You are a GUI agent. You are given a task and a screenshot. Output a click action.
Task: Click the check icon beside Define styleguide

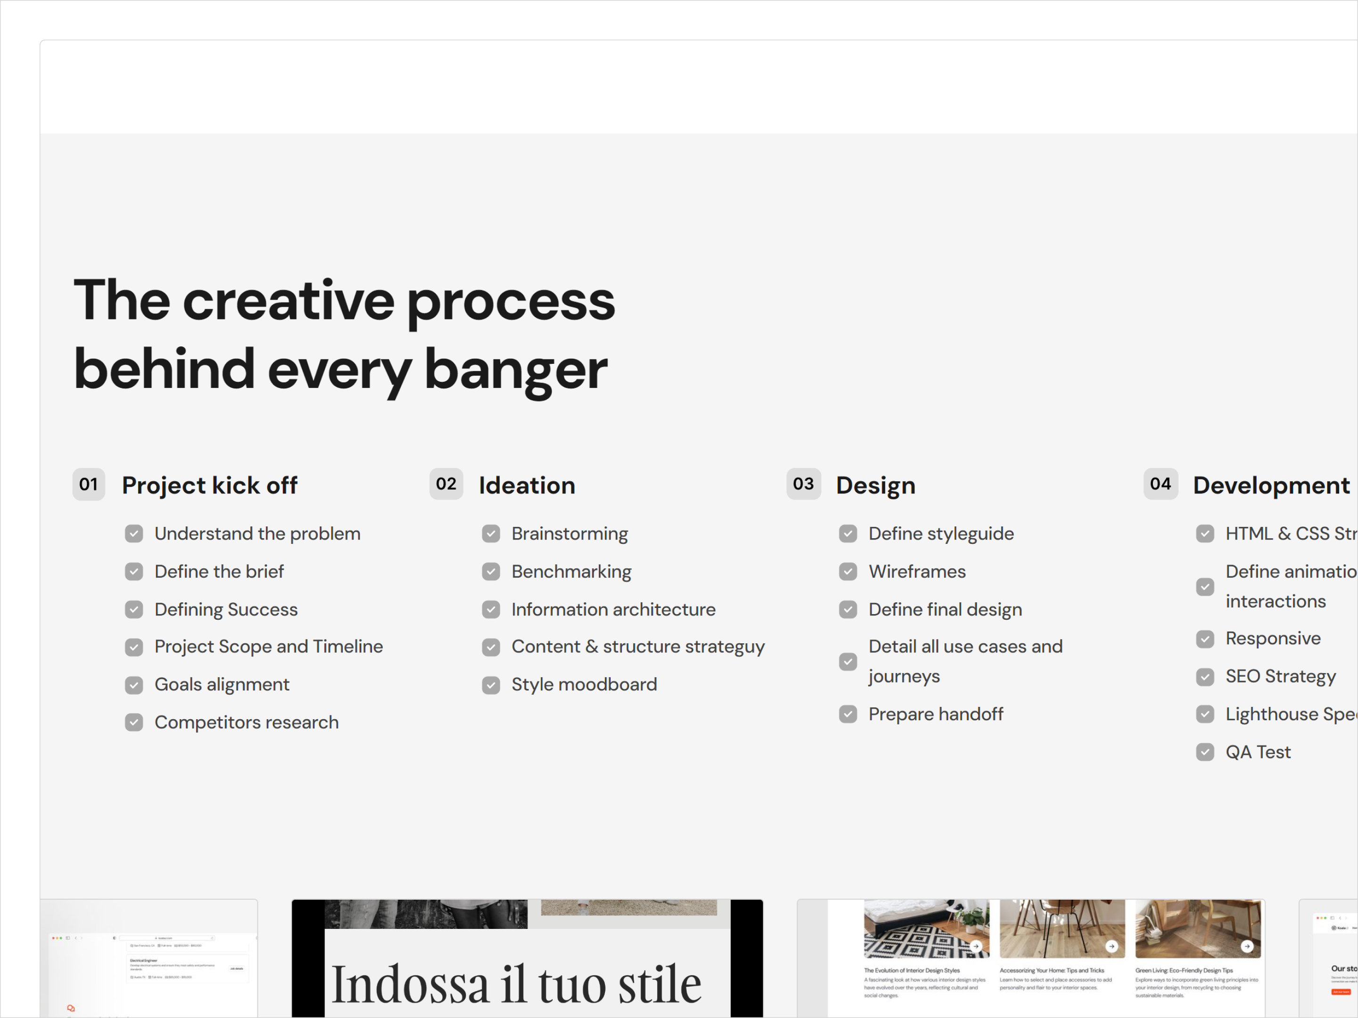tap(848, 534)
